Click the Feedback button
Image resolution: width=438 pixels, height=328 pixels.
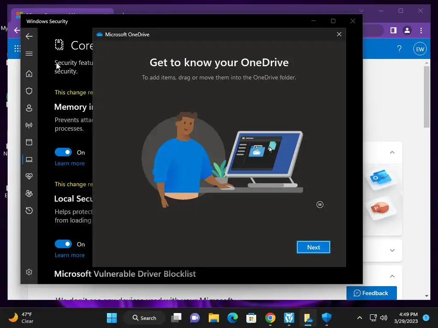[x=371, y=293]
